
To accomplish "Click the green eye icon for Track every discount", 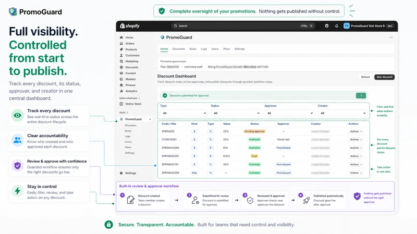I will [x=18, y=115].
